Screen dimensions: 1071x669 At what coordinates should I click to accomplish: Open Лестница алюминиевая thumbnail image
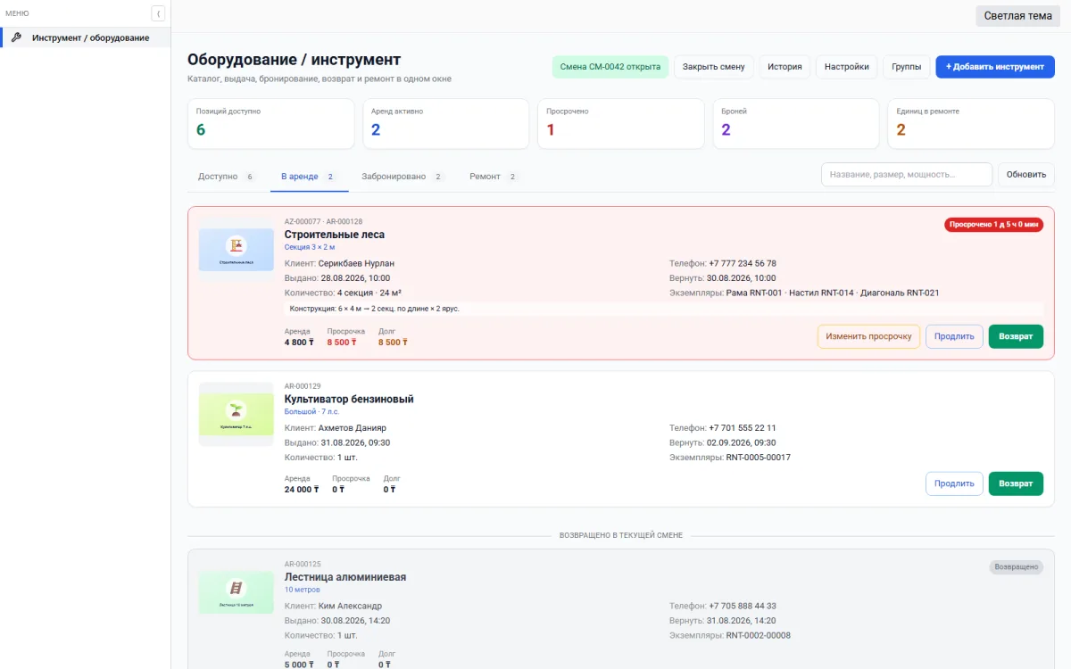pos(237,592)
